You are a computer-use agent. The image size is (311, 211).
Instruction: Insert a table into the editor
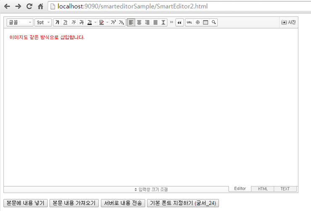[x=206, y=22]
